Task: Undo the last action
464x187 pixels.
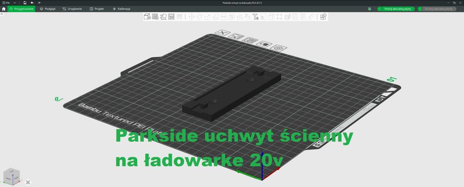Action: pos(32,3)
